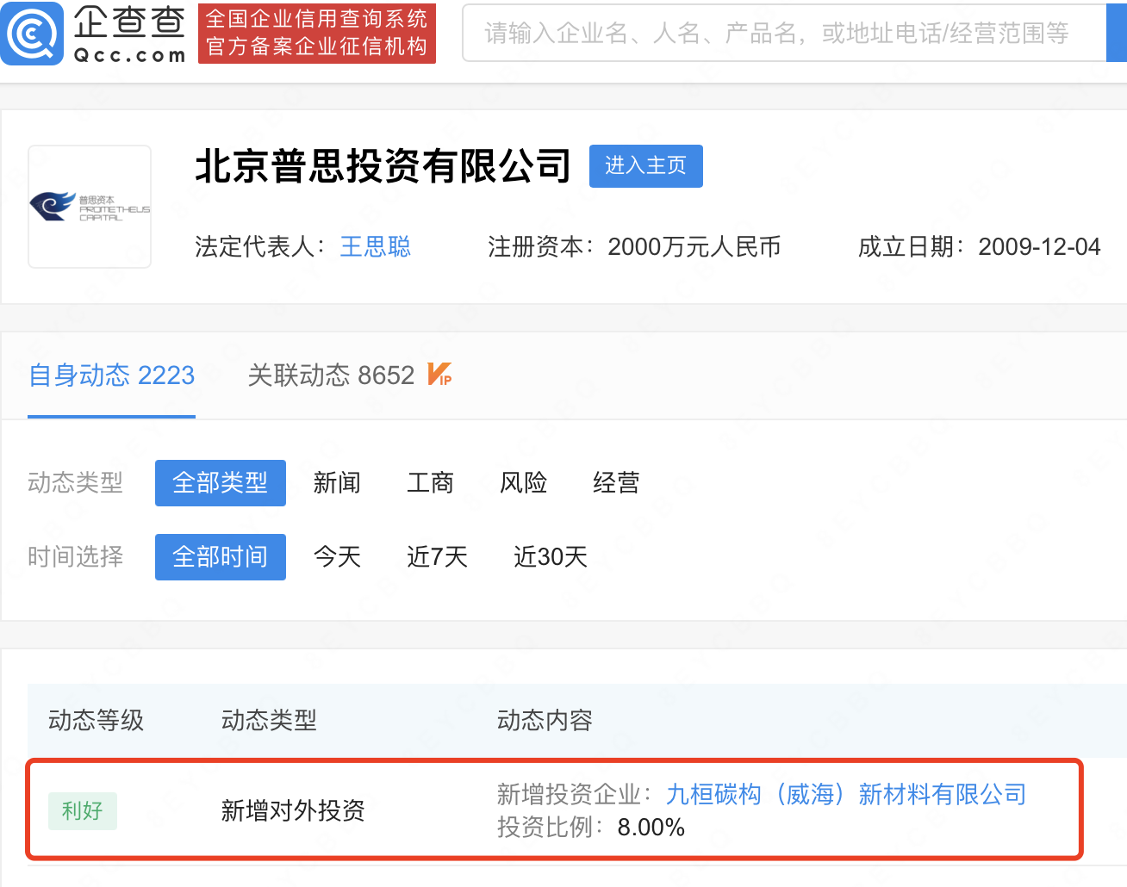Click the 企查查 Qcc.com brand name
Image resolution: width=1127 pixels, height=887 pixels.
tap(129, 34)
